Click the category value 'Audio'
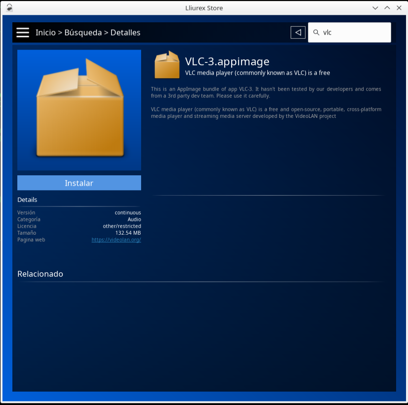 coord(134,219)
